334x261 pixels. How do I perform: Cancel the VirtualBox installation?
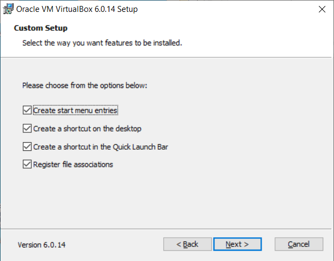pyautogui.click(x=298, y=244)
